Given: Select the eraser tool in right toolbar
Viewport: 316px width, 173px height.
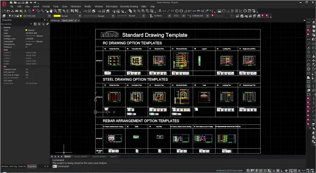Looking at the screenshot, I should coord(314,22).
